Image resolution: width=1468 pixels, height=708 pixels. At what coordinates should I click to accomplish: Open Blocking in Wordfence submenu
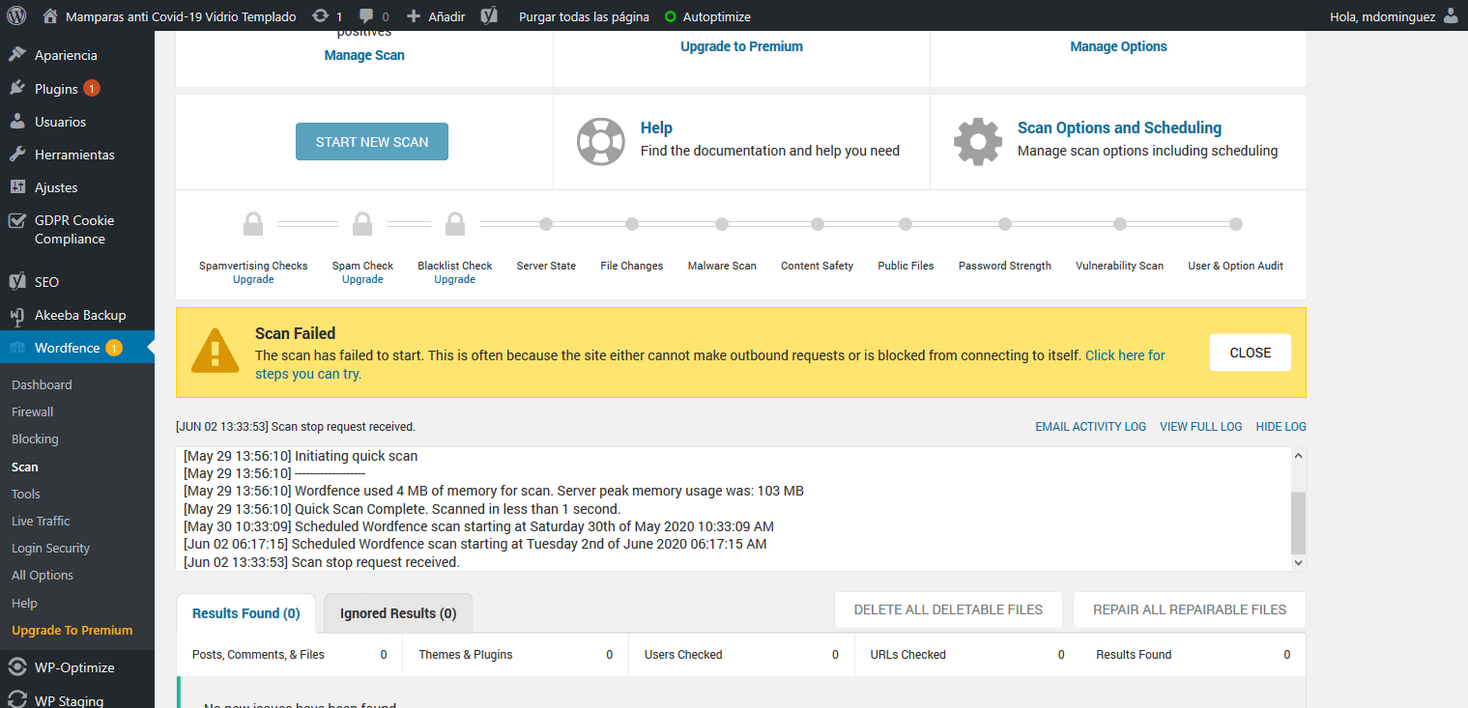tap(35, 439)
